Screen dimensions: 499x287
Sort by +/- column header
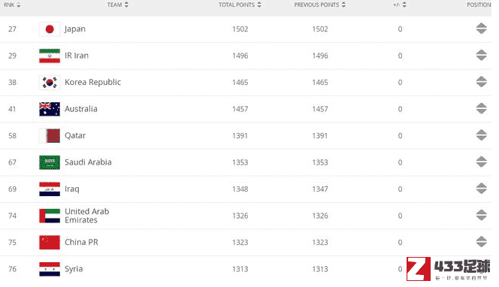point(400,5)
